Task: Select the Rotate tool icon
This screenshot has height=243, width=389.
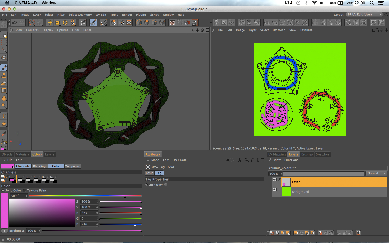Action: 65,23
